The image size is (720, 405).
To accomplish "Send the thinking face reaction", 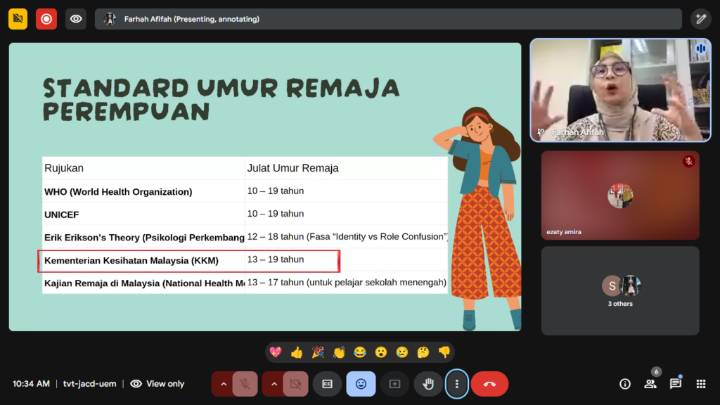I will [423, 352].
